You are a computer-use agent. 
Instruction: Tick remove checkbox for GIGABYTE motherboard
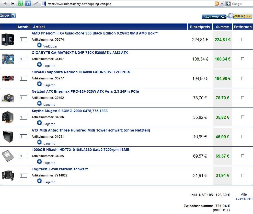coord(243,59)
